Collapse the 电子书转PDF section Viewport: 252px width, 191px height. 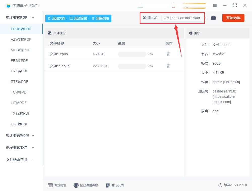point(33,17)
